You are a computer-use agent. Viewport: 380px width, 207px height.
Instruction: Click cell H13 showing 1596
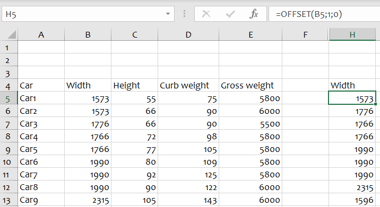(352, 200)
